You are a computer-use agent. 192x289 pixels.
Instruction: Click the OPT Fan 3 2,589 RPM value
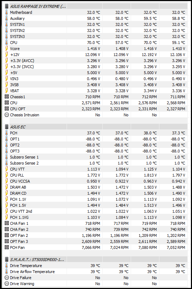click(176, 241)
